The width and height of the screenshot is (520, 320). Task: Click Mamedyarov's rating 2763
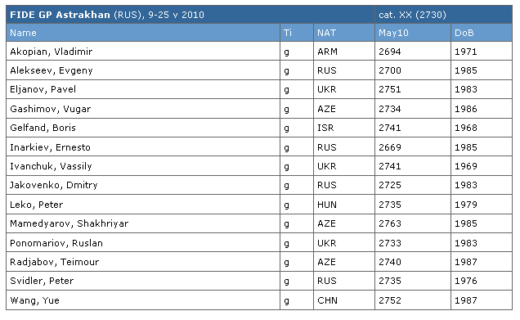390,223
